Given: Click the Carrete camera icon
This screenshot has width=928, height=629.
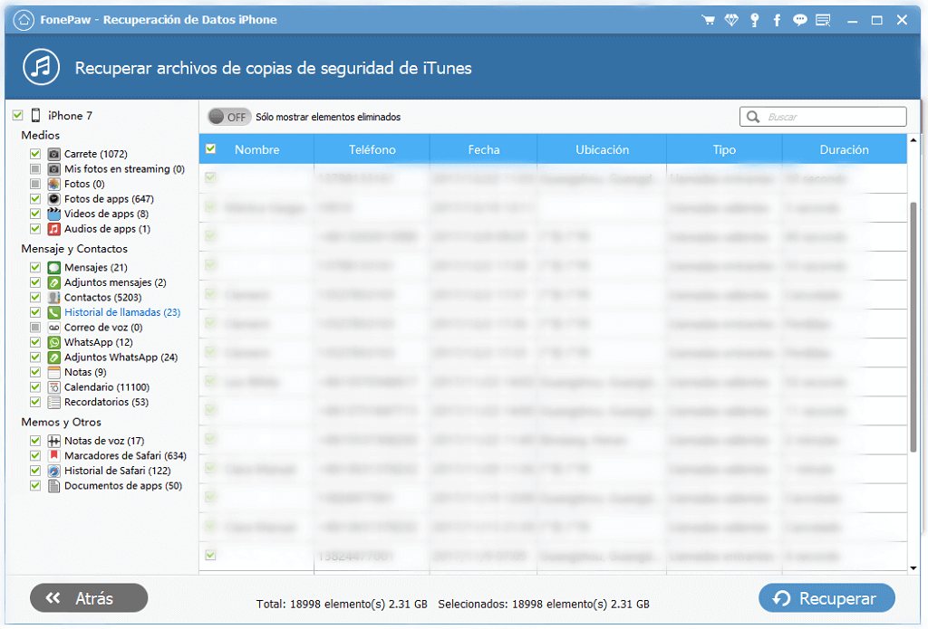Looking at the screenshot, I should point(53,154).
